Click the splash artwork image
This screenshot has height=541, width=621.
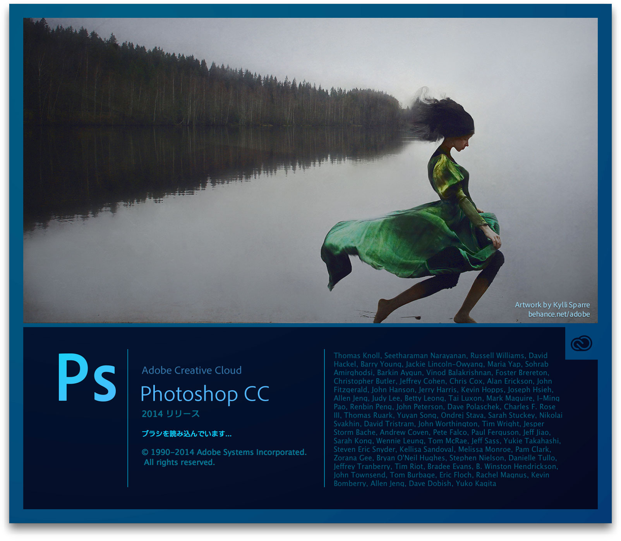tap(310, 170)
